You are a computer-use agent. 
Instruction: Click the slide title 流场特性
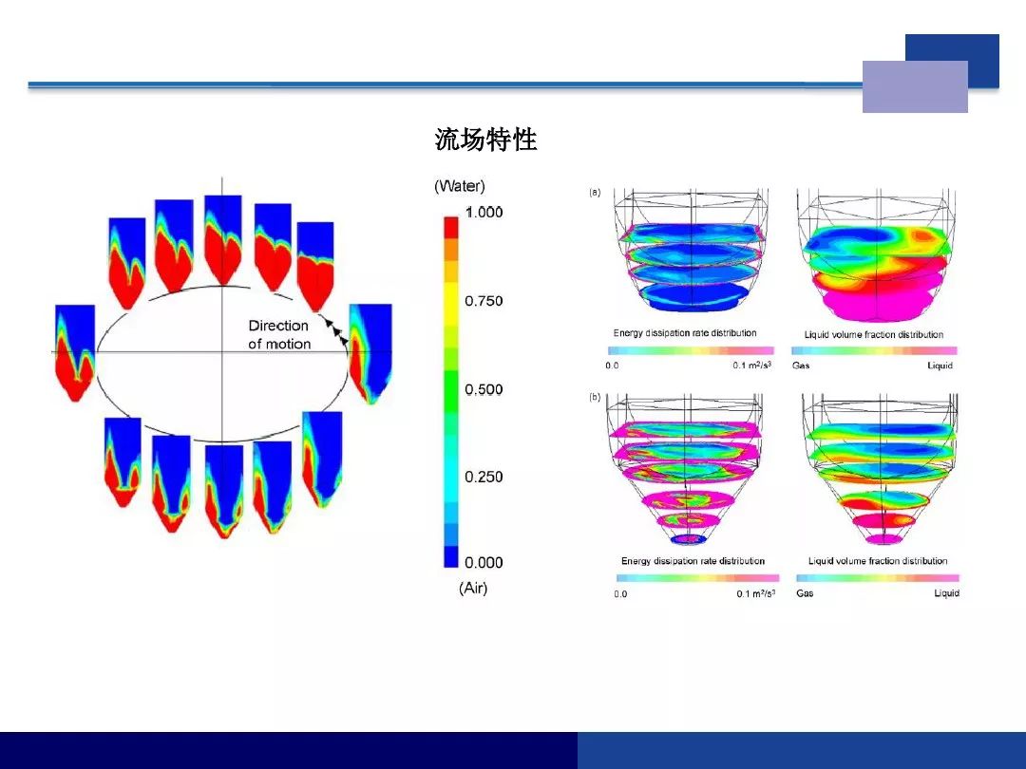(x=485, y=140)
